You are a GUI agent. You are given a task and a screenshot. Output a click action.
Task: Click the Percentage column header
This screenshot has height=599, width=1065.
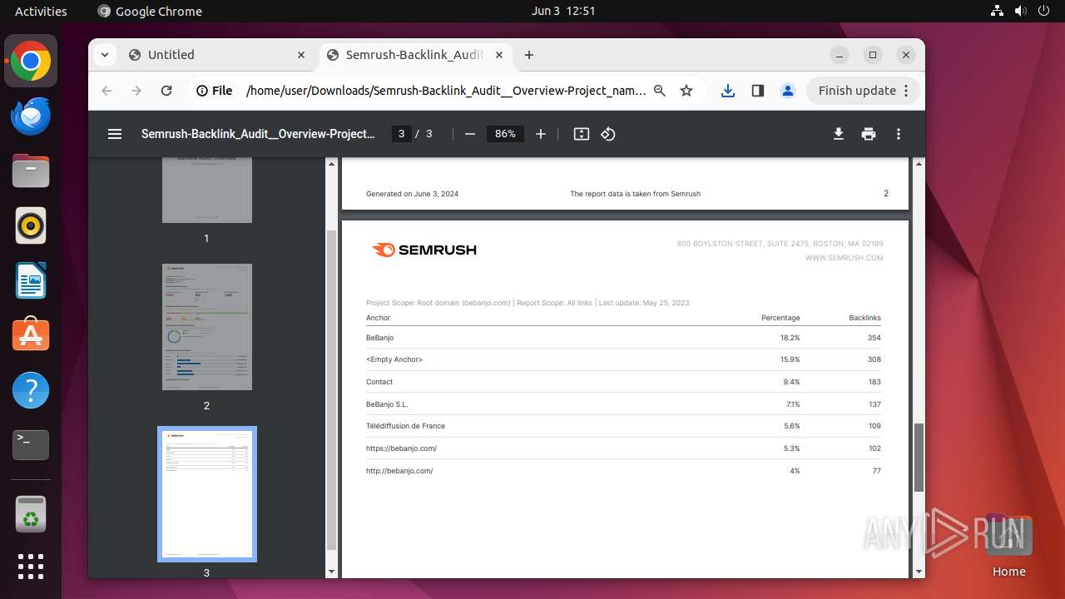780,318
